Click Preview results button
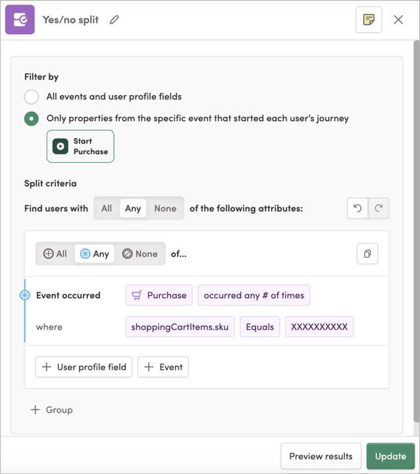The width and height of the screenshot is (420, 474). tap(321, 456)
